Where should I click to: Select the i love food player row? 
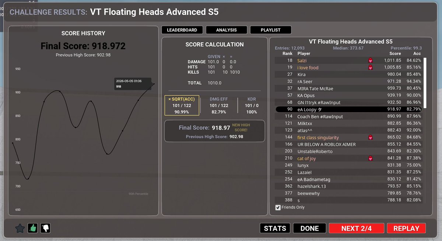pyautogui.click(x=349, y=67)
